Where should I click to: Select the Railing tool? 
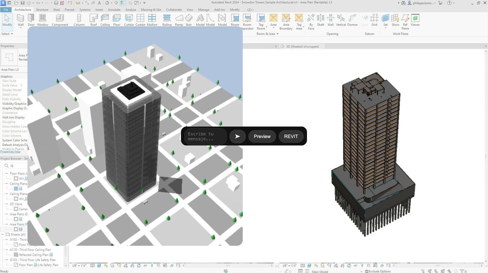(x=167, y=20)
